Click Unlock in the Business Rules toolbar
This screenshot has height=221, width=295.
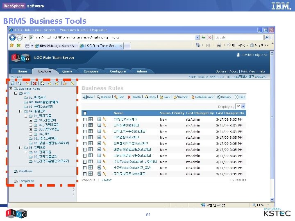181,97
